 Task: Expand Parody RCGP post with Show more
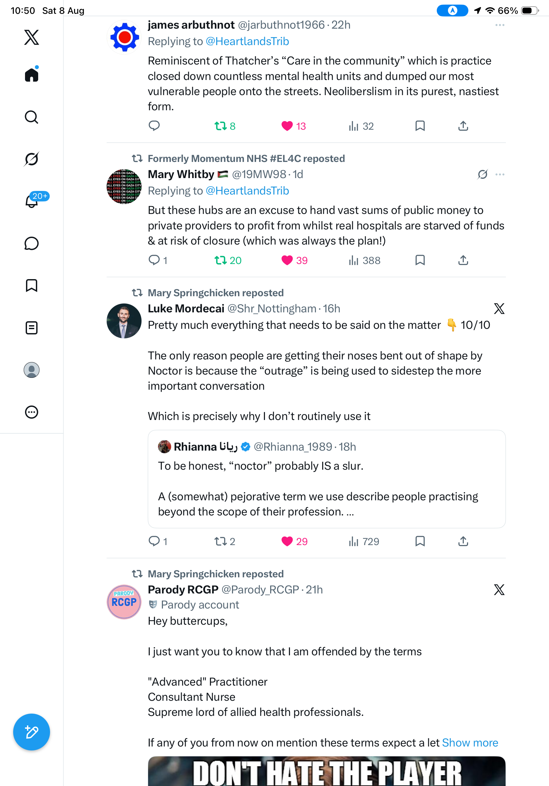[470, 743]
